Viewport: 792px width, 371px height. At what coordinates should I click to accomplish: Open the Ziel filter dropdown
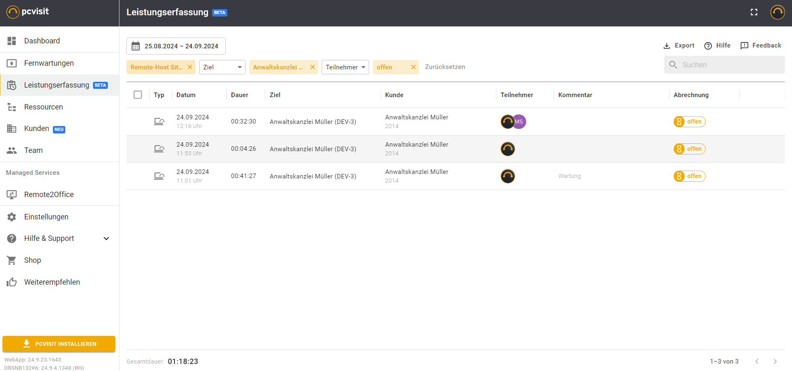click(x=222, y=67)
